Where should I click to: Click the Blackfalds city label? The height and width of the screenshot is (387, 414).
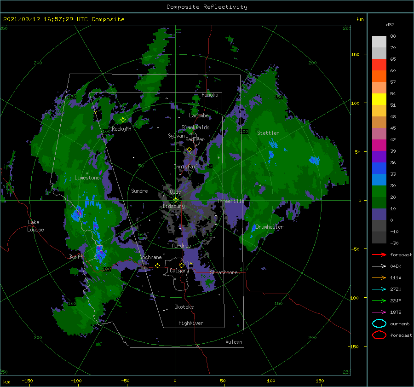click(195, 127)
